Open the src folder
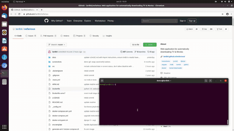 [x=53, y=66]
